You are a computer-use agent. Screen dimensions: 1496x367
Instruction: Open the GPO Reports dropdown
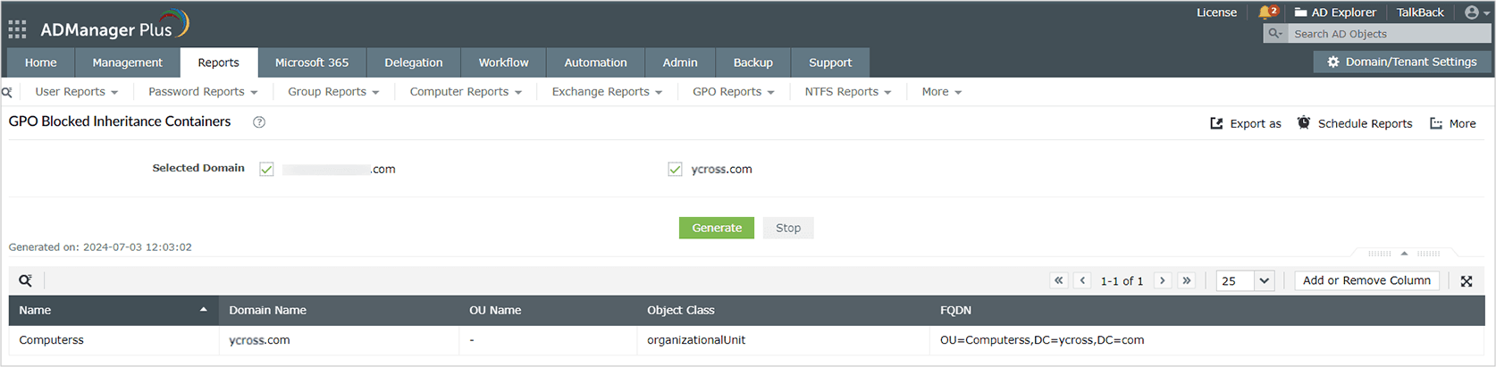pos(733,92)
